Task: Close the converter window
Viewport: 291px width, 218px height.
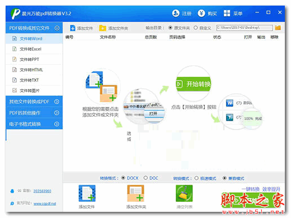Action: (x=280, y=12)
